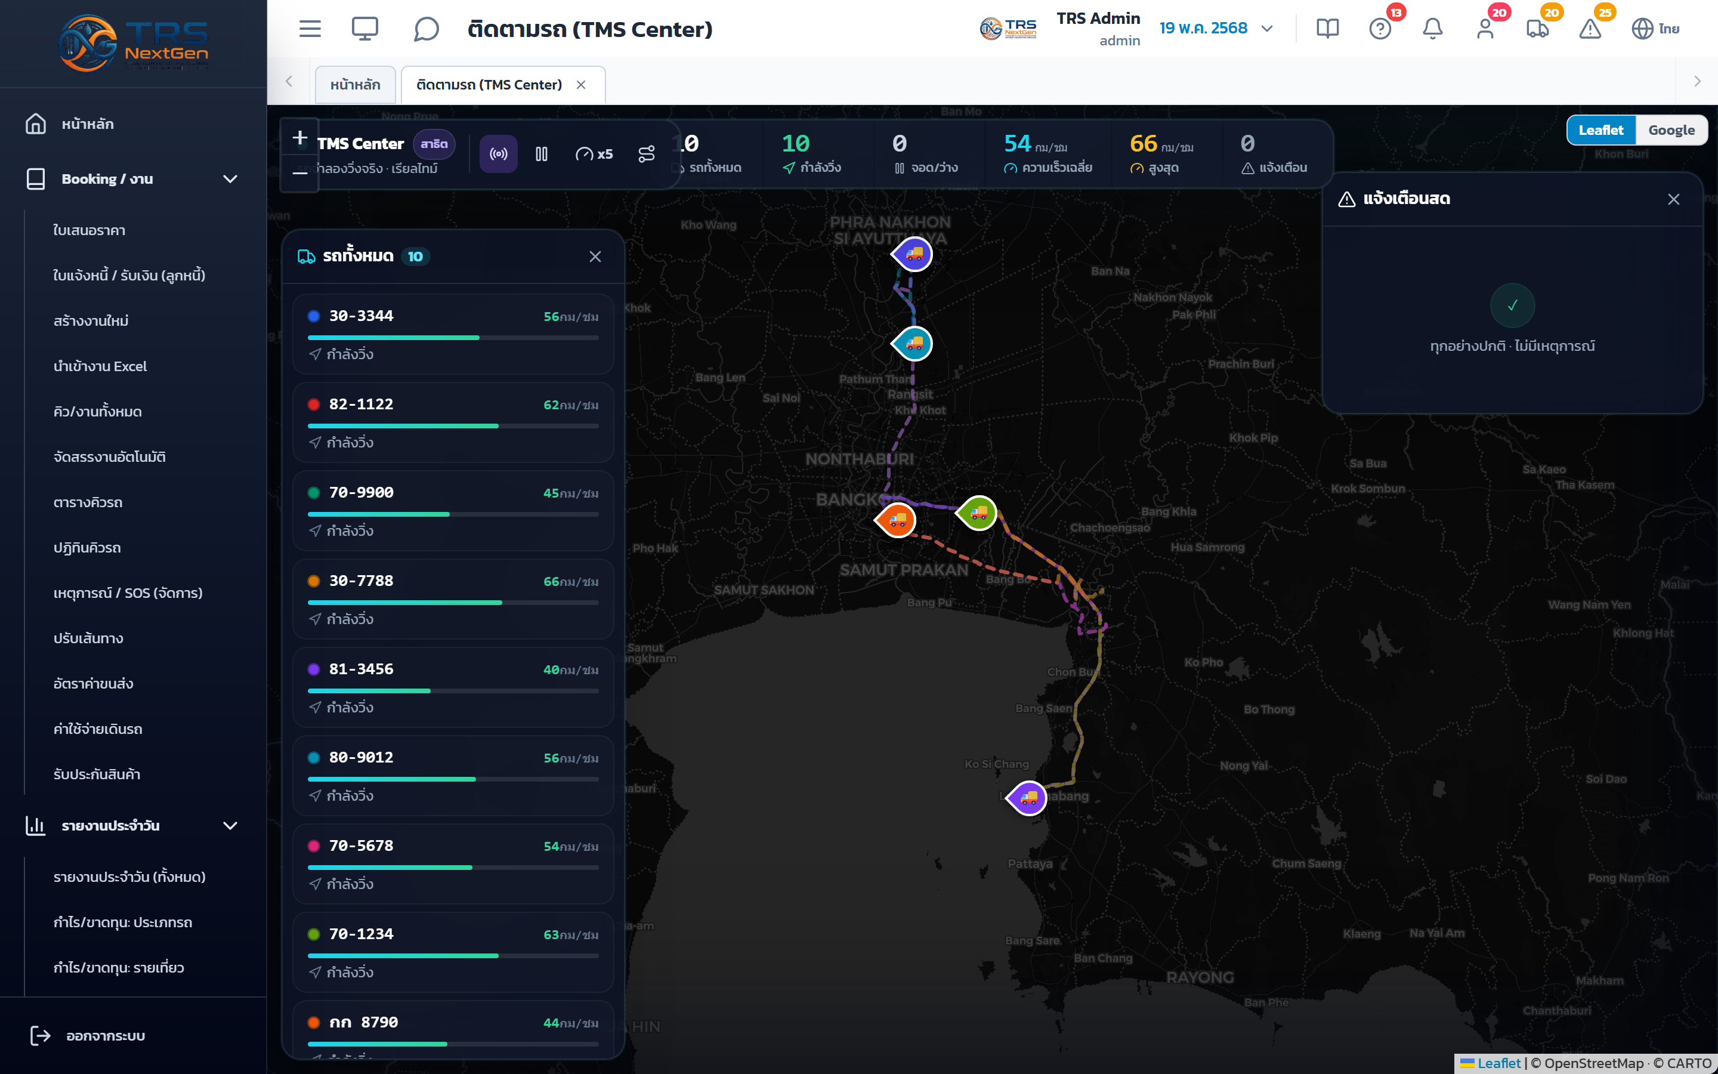1718x1074 pixels.
Task: Pause the simulation playback
Action: tap(542, 153)
